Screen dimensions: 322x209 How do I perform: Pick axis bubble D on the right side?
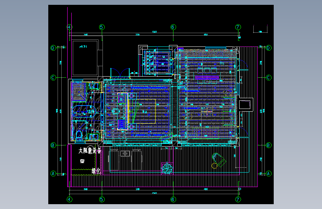(x=269, y=48)
